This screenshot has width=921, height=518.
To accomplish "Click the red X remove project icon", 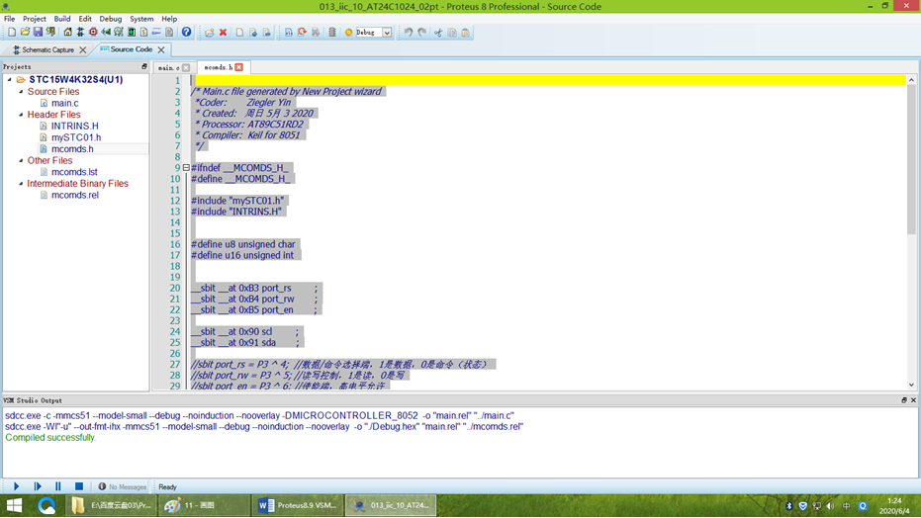I will point(224,33).
